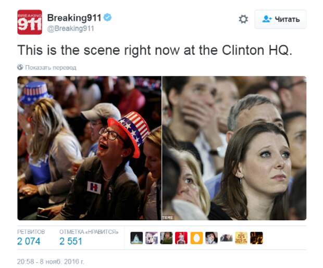Click the blue verified badge
The width and height of the screenshot is (323, 268).
107,17
